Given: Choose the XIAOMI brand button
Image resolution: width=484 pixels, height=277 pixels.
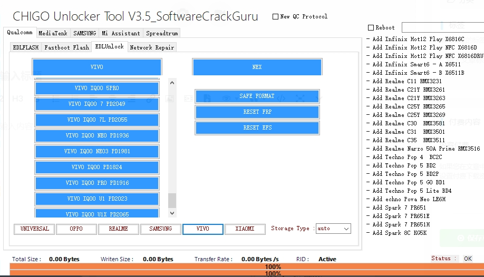Looking at the screenshot, I should [x=245, y=229].
